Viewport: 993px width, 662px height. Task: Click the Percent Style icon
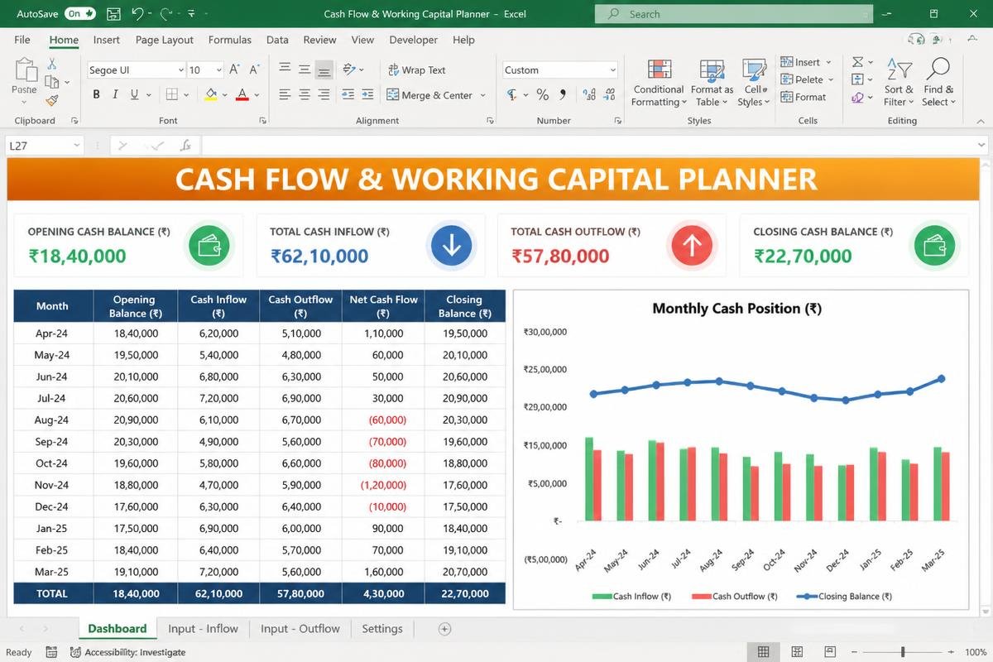click(x=543, y=95)
